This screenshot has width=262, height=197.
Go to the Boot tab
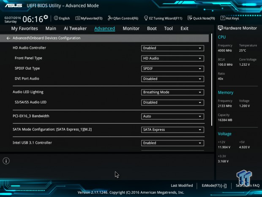pos(152,28)
